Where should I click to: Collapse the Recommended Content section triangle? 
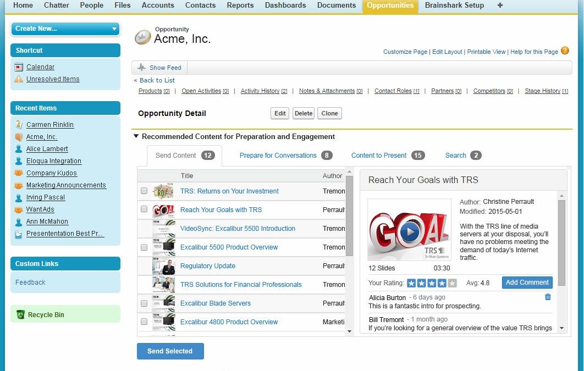[136, 136]
